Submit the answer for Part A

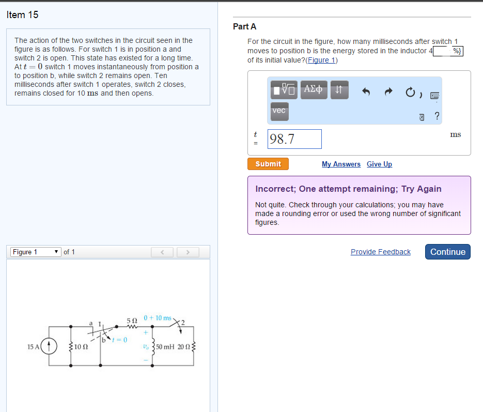pyautogui.click(x=268, y=164)
